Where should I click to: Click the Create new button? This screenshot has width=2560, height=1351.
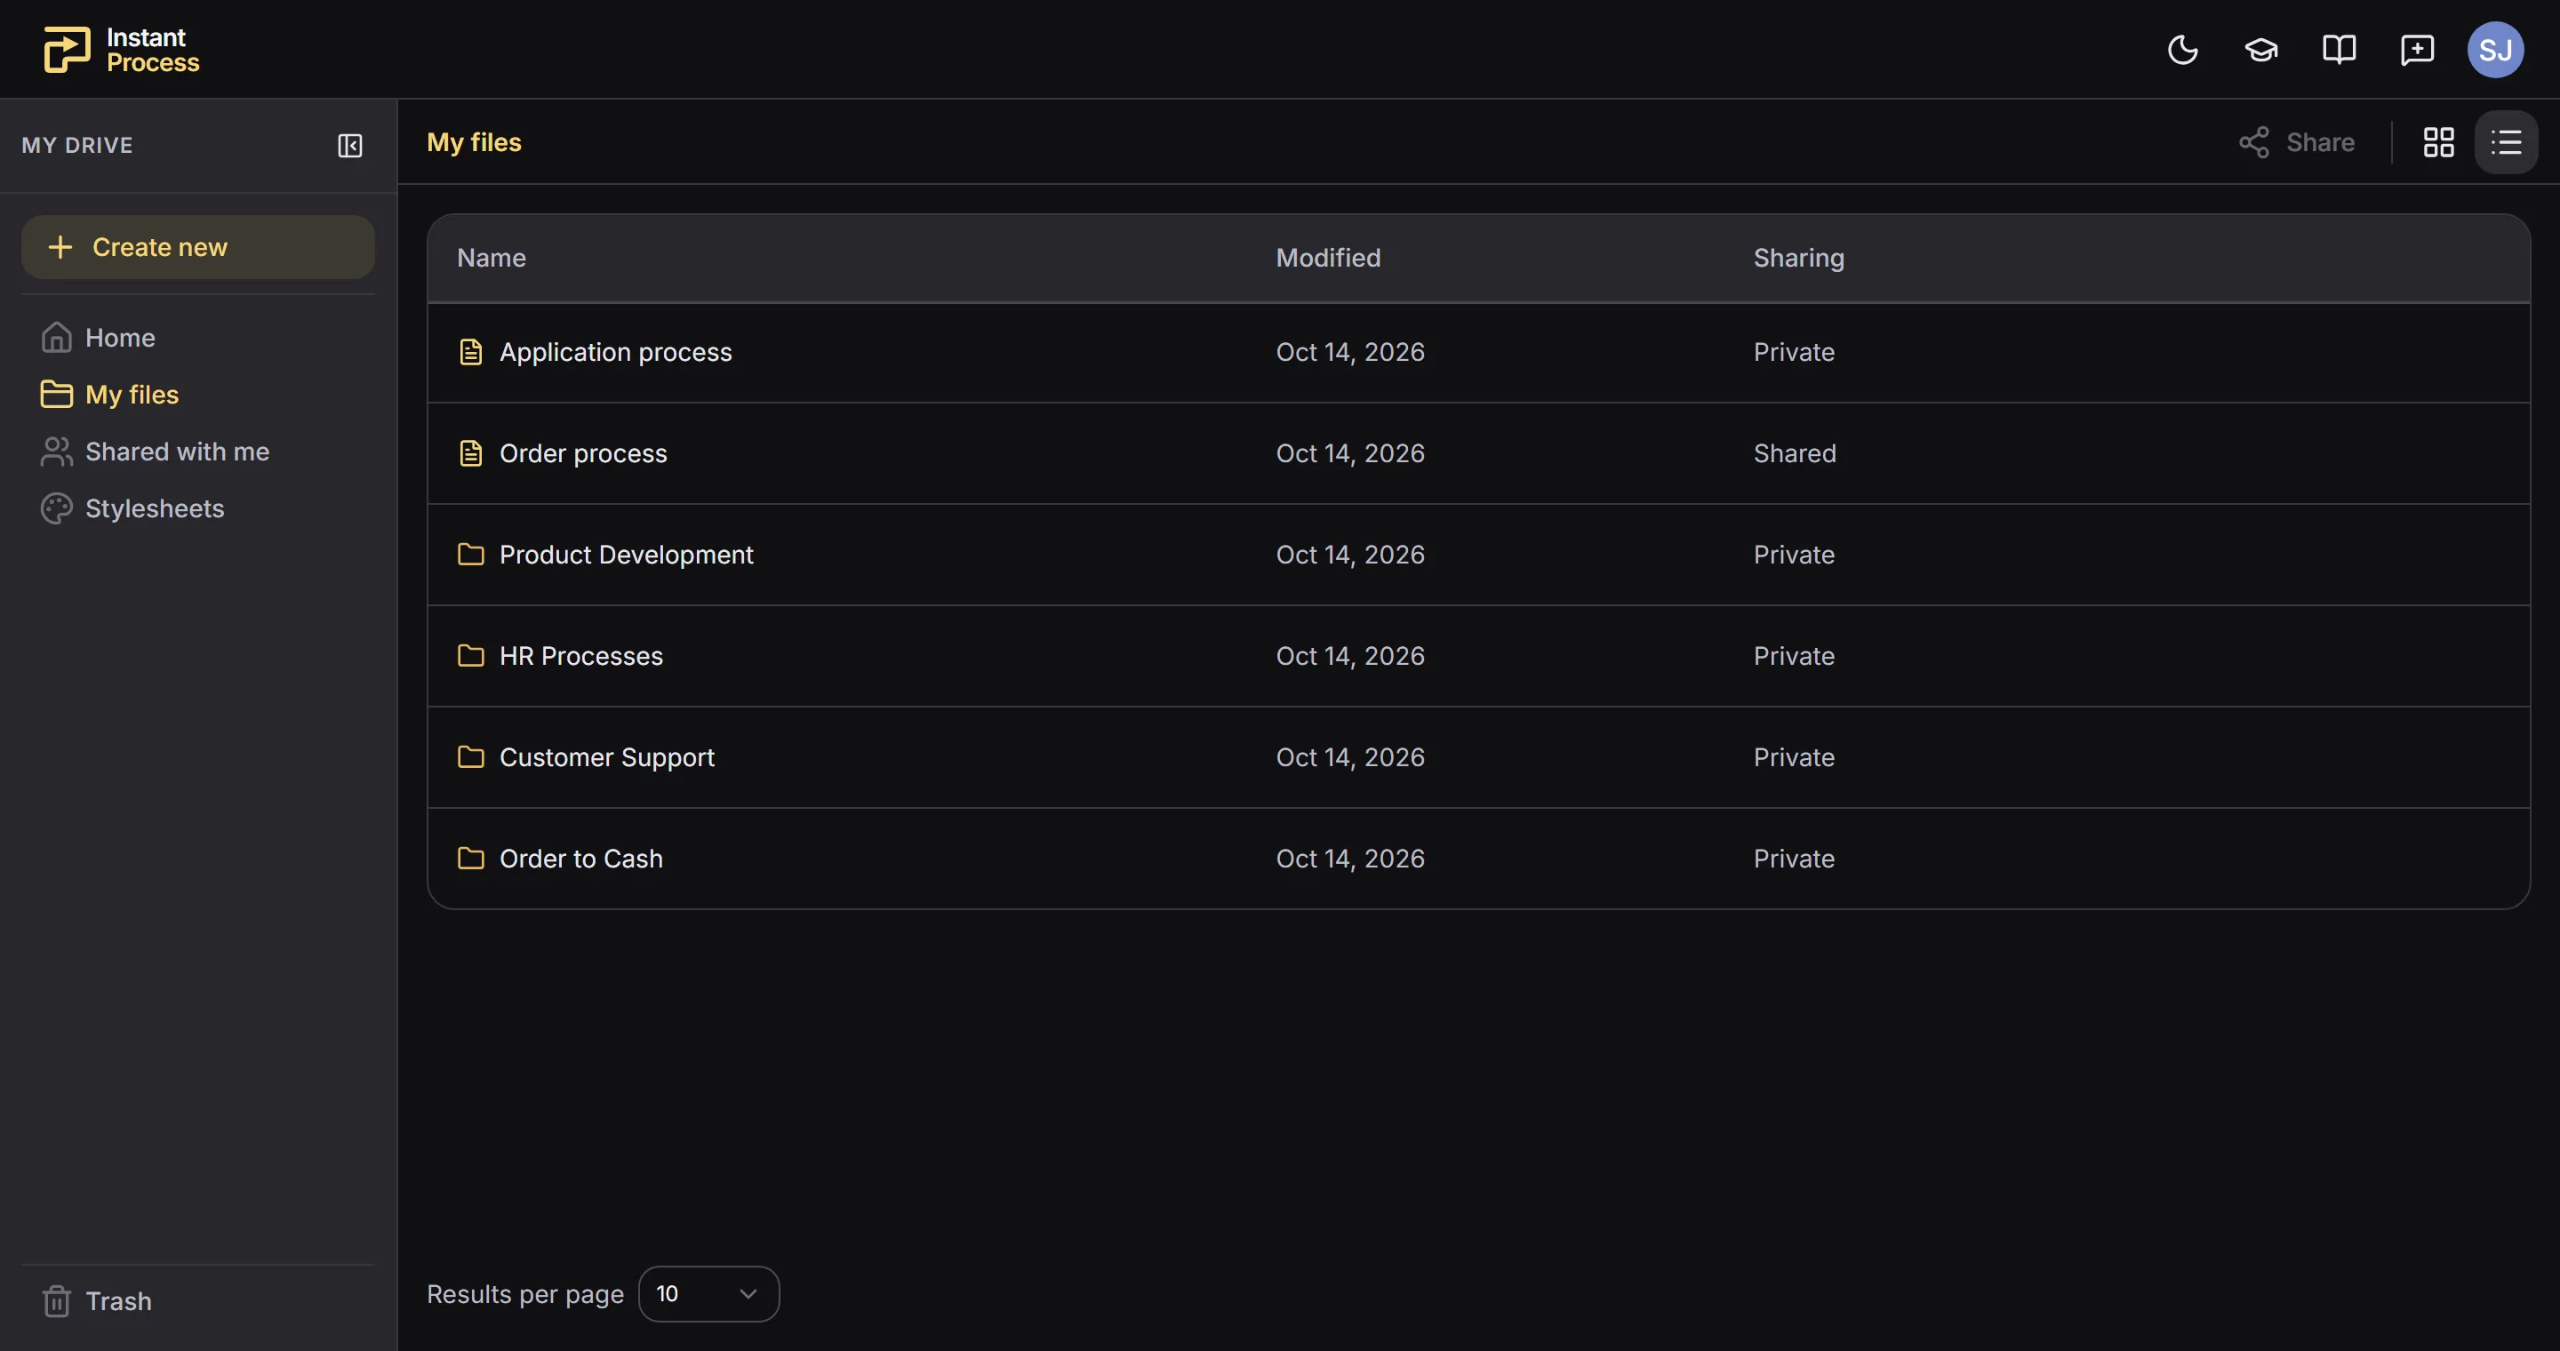pyautogui.click(x=197, y=246)
